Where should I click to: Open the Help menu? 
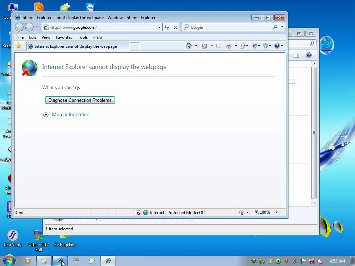tap(97, 37)
